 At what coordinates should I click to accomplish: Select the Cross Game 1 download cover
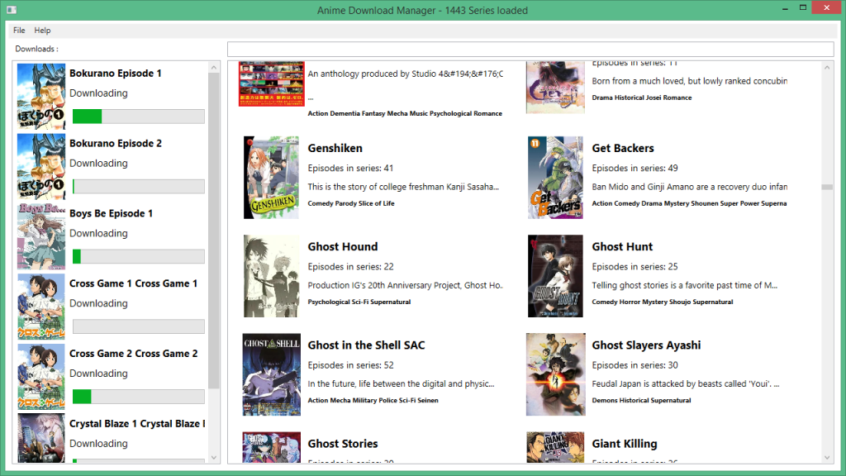click(41, 307)
